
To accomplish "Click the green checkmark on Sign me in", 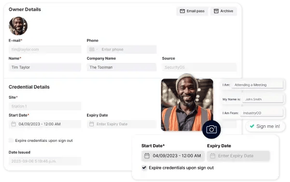I will coord(252,126).
